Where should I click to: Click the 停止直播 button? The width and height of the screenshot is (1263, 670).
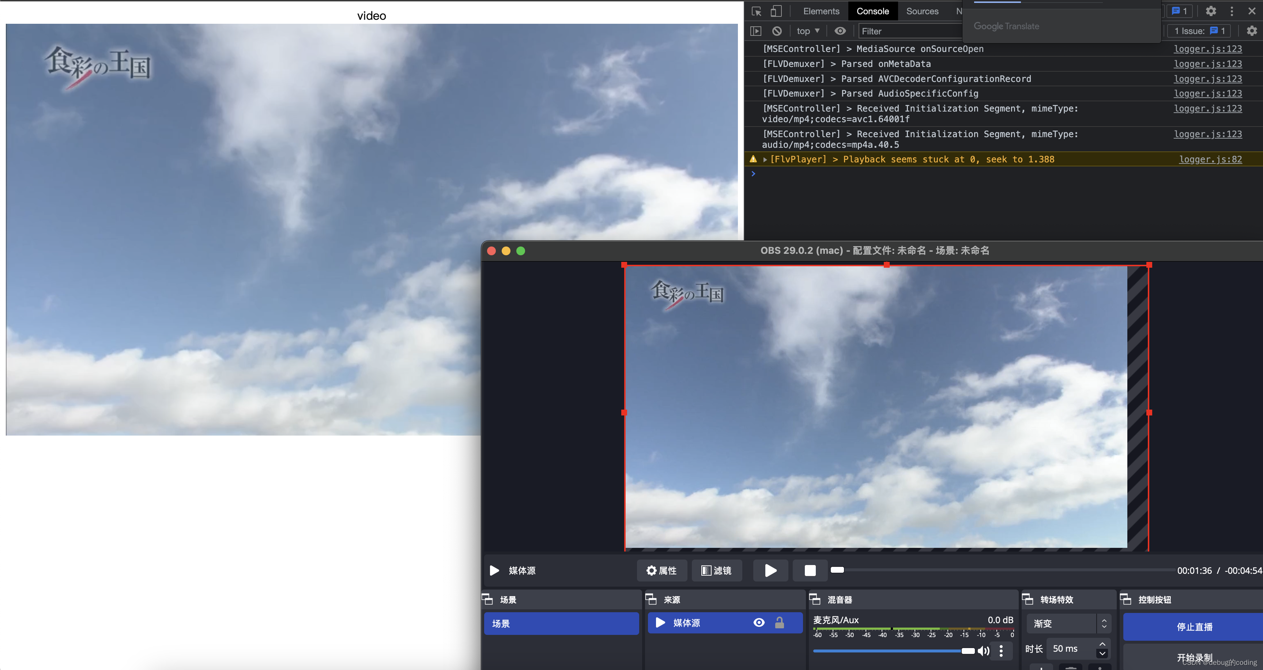(x=1194, y=626)
